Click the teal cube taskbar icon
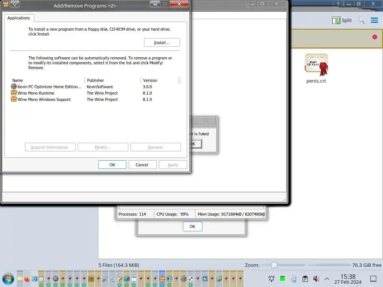The height and width of the screenshot is (287, 383). pos(126,279)
